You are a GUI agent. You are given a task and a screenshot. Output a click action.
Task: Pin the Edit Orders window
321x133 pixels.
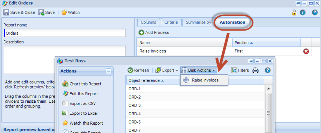pos(298,3)
